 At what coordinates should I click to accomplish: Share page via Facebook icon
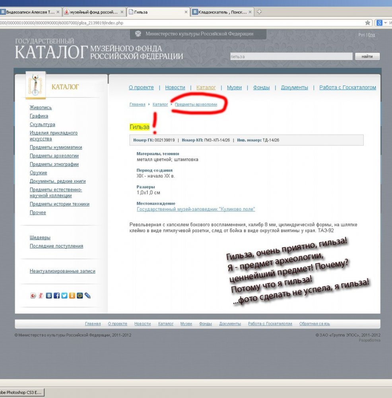coord(56,296)
